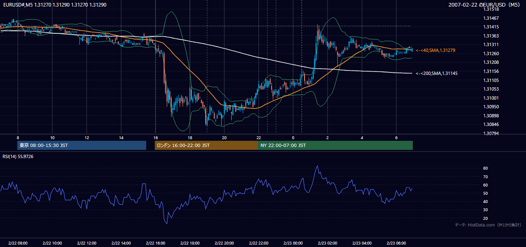Viewport: 526px width, 247px height.
Task: Click price axis value 1.31156
Action: point(491,71)
